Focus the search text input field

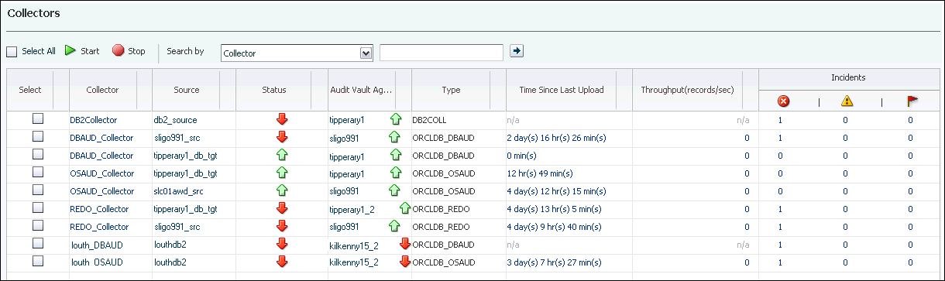coord(442,53)
